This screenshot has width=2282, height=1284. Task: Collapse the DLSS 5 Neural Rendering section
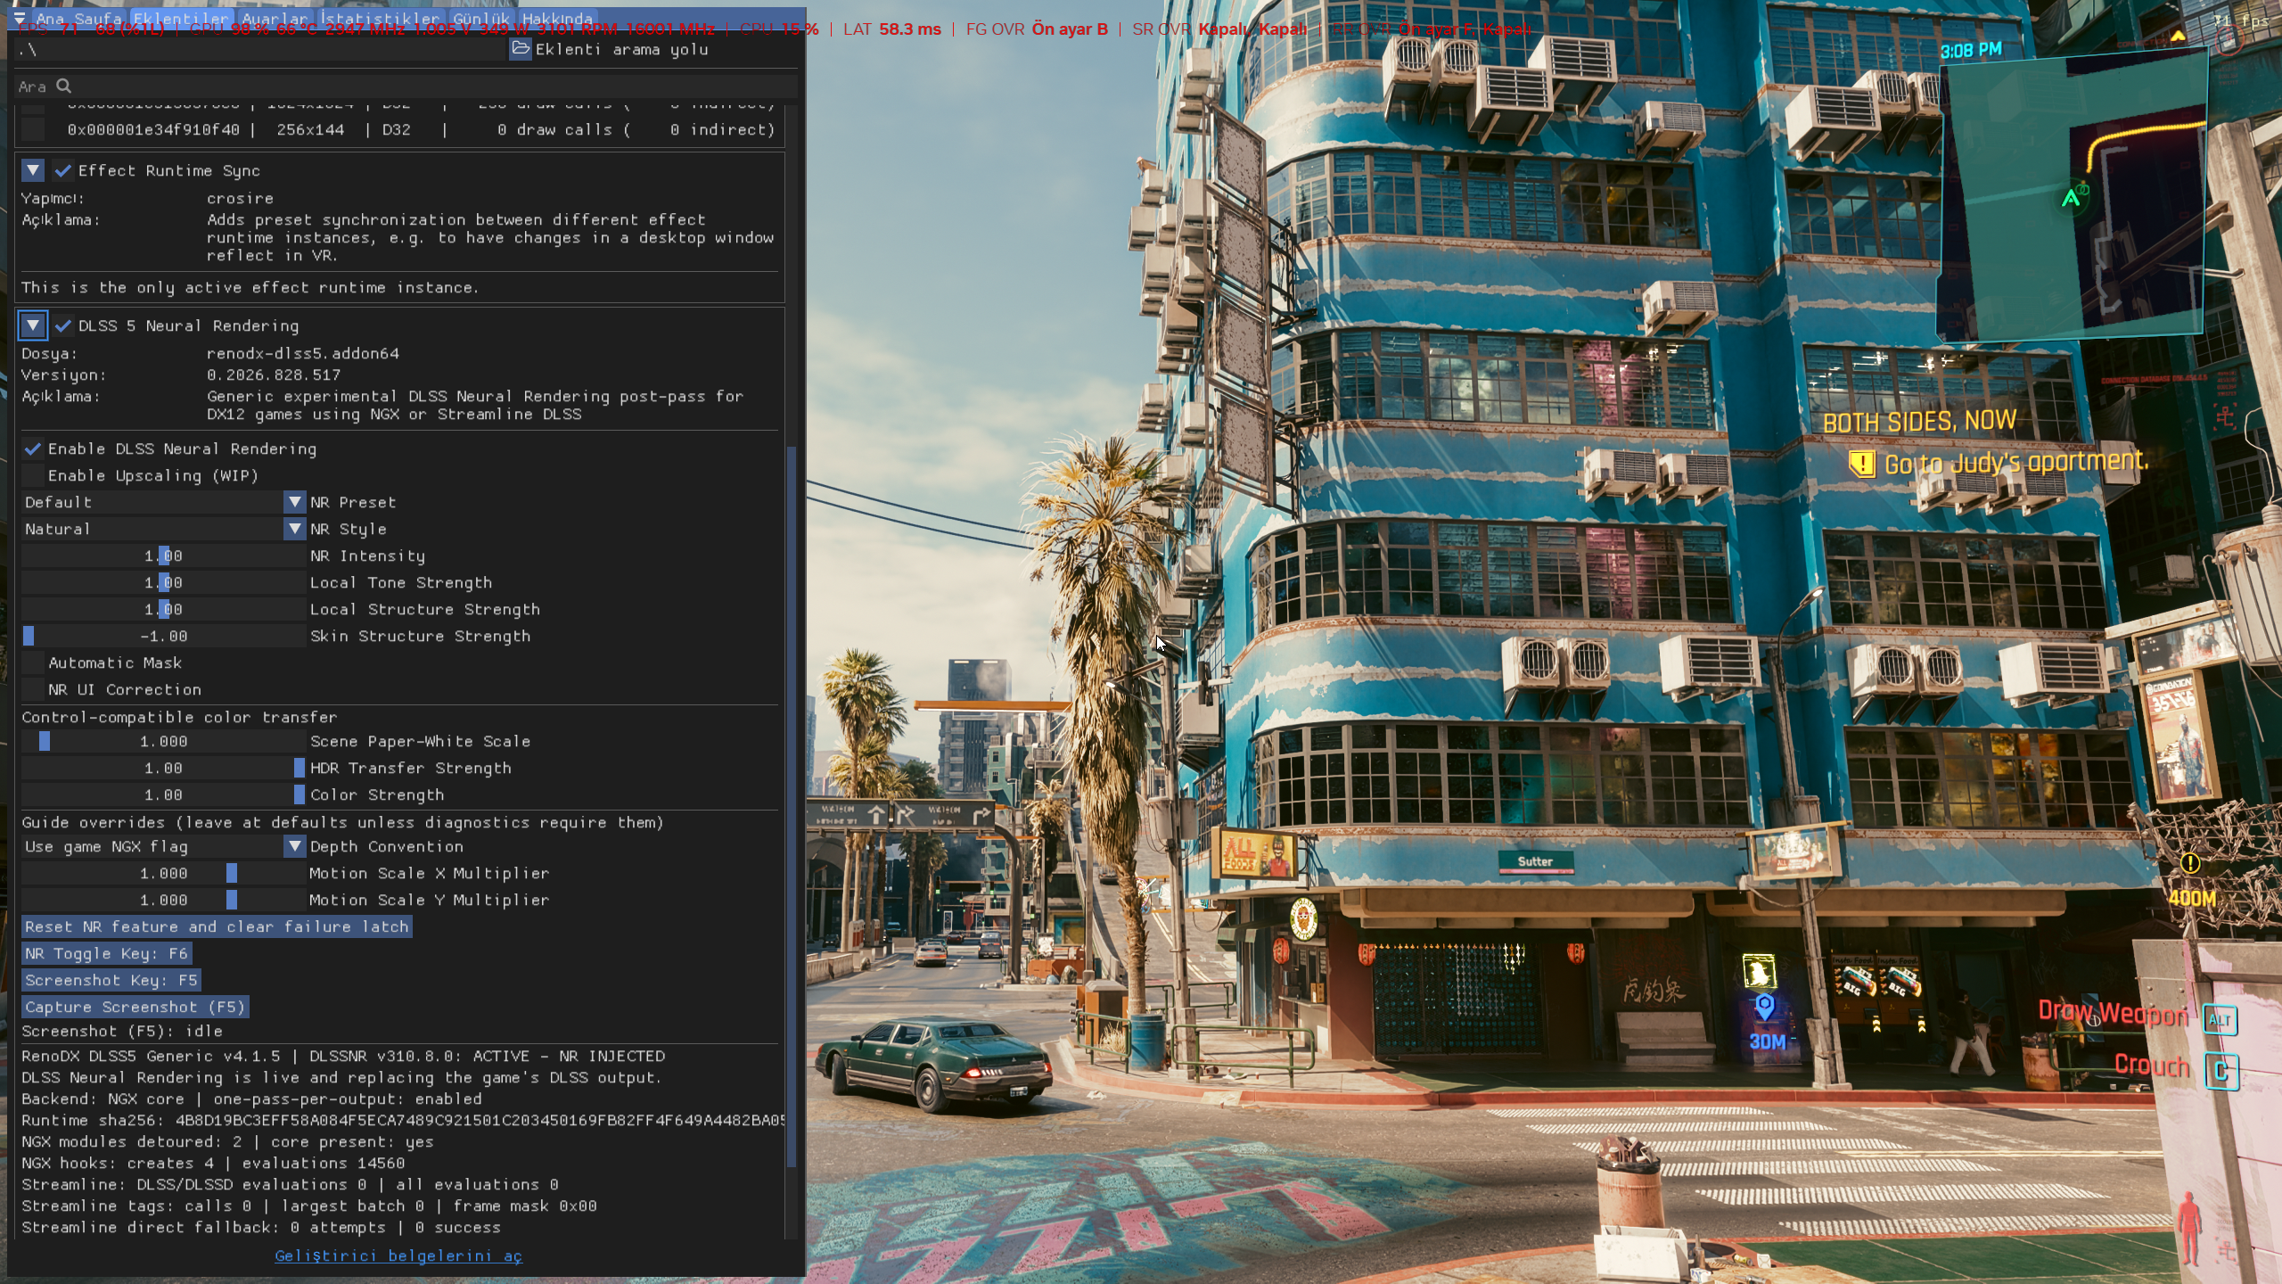tap(33, 325)
